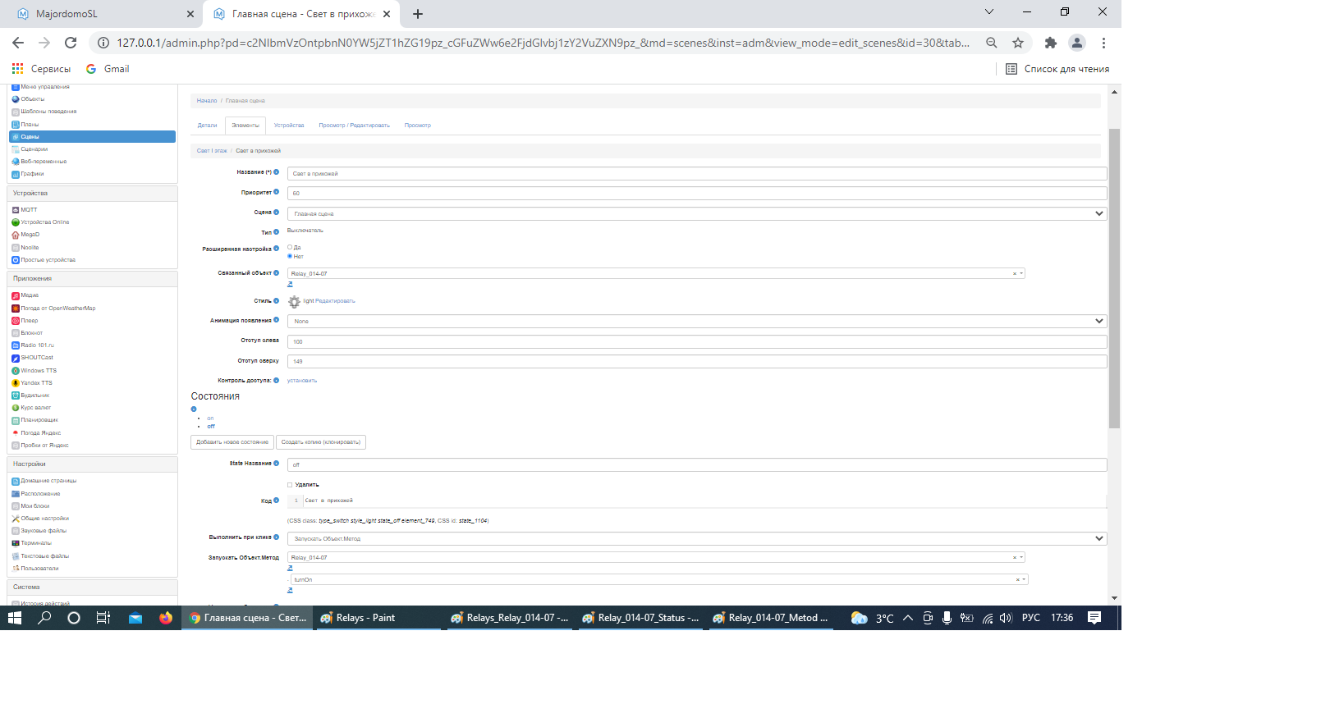This screenshot has height=704, width=1330.
Task: Reload the page
Action: click(71, 43)
